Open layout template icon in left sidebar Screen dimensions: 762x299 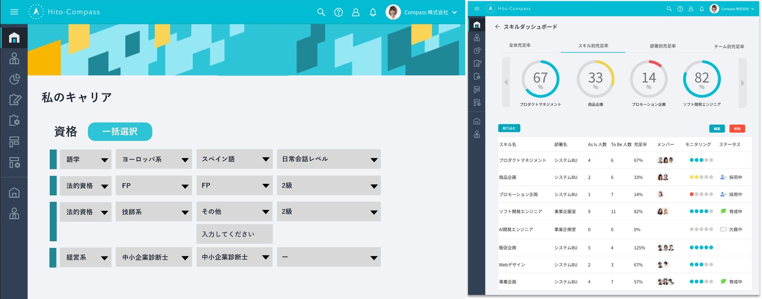(x=14, y=142)
